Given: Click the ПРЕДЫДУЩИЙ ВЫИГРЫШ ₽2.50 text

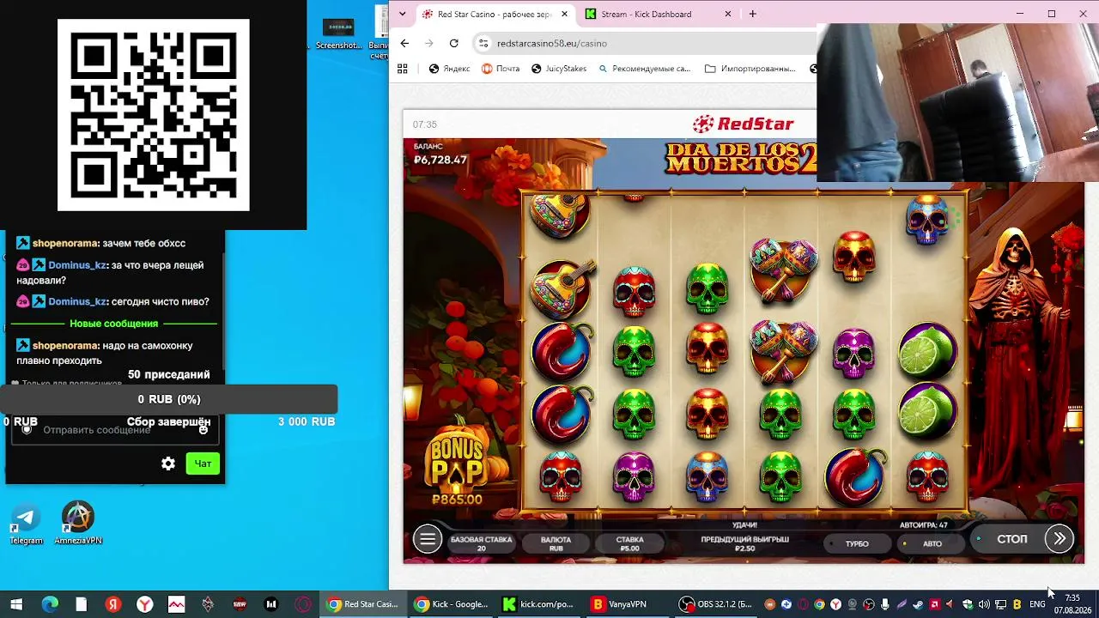Looking at the screenshot, I should point(744,543).
